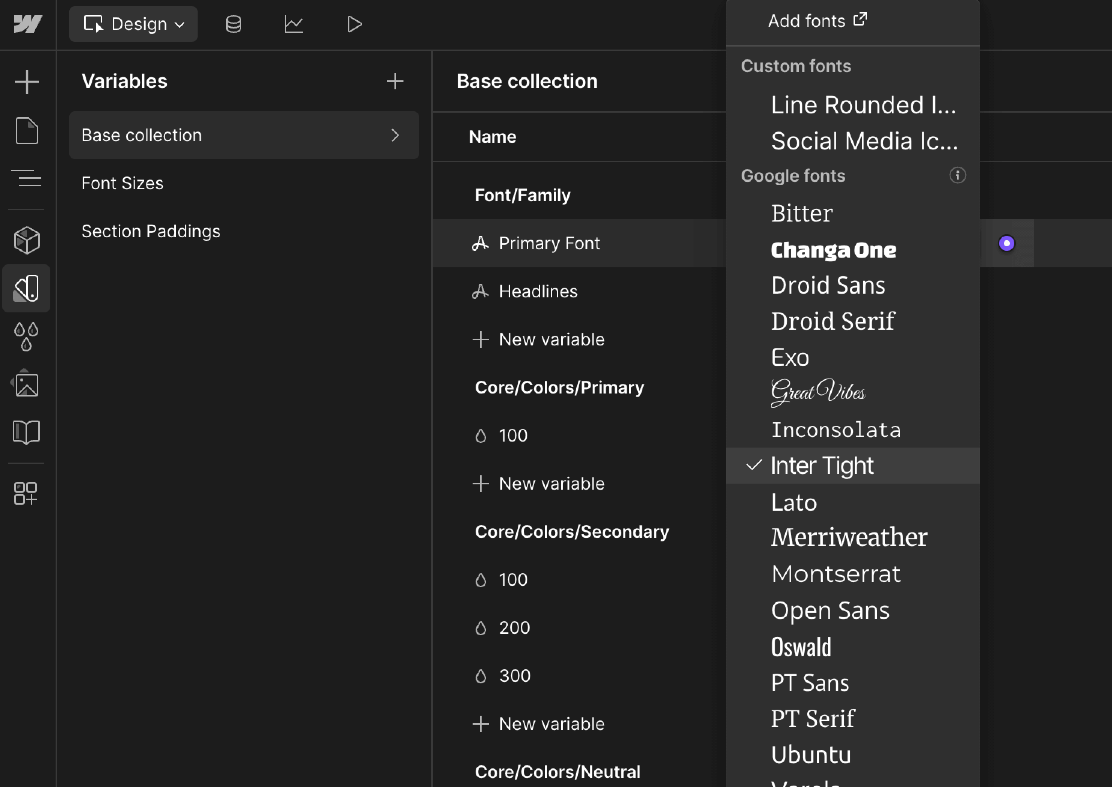Select the checked Inter Tight font
The height and width of the screenshot is (787, 1112).
[x=822, y=465]
